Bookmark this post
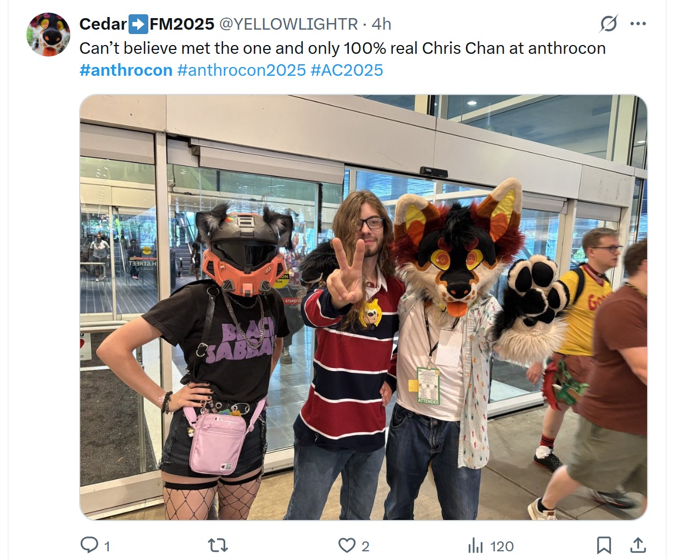The height and width of the screenshot is (559, 685). (x=604, y=545)
